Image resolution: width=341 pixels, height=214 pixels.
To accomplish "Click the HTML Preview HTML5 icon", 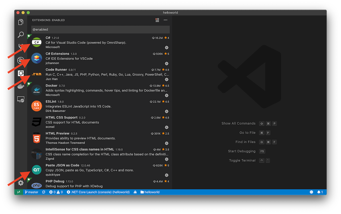I will pyautogui.click(x=36, y=138).
